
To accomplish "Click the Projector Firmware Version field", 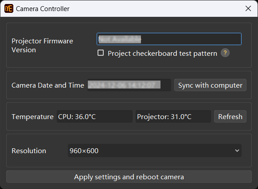I will click(x=169, y=39).
